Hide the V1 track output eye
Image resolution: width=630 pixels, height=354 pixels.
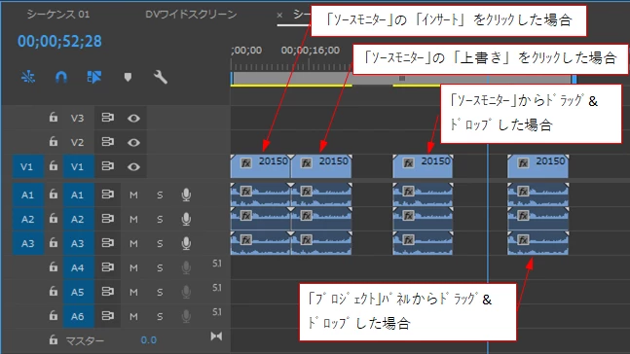[133, 166]
